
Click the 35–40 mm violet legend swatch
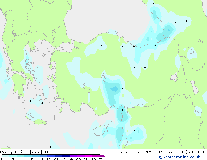pos(81,156)
